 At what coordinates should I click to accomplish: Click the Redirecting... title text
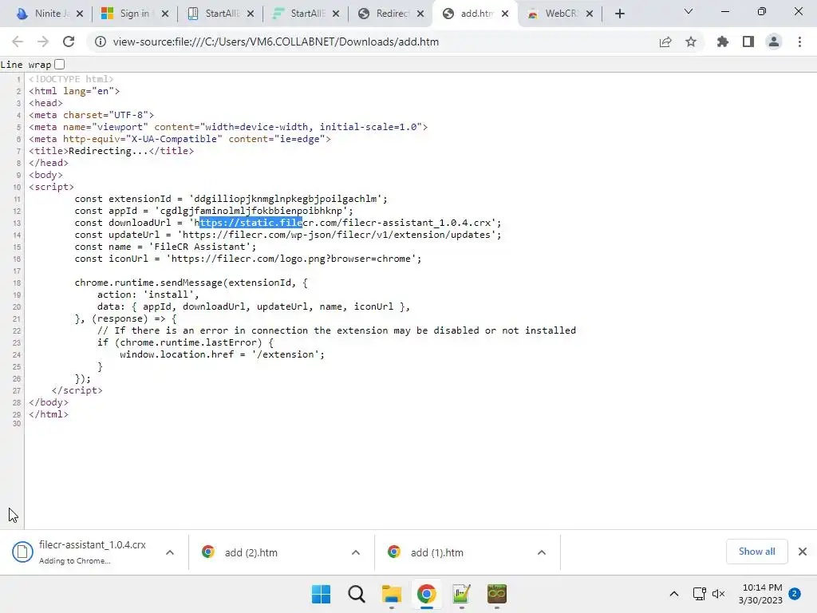109,151
